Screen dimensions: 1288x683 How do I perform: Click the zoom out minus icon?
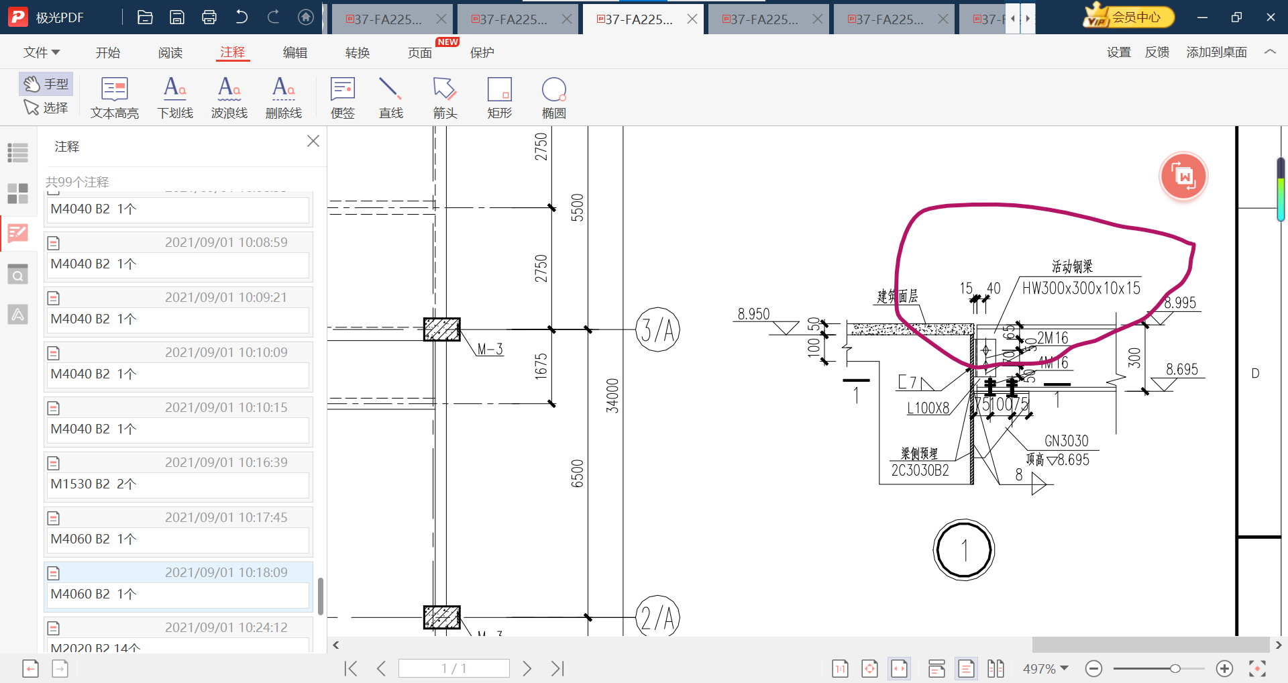pos(1093,668)
